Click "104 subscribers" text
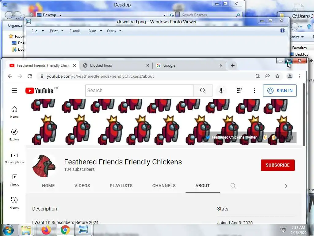Screen dimensions: 314x236 click(79, 169)
